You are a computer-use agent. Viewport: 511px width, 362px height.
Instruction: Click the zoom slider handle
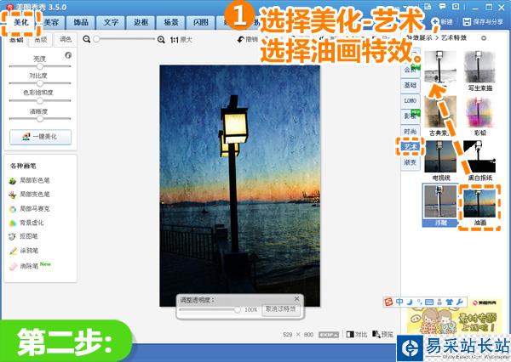coord(96,39)
